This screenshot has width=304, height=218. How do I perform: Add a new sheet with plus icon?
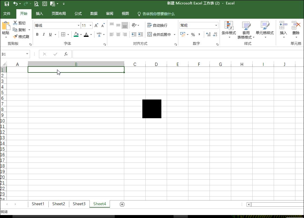(122, 204)
